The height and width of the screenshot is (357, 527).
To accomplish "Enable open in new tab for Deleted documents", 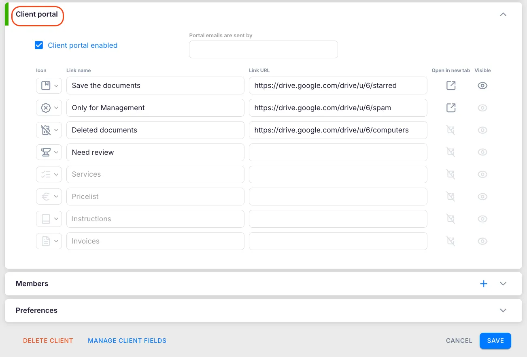I will point(450,130).
